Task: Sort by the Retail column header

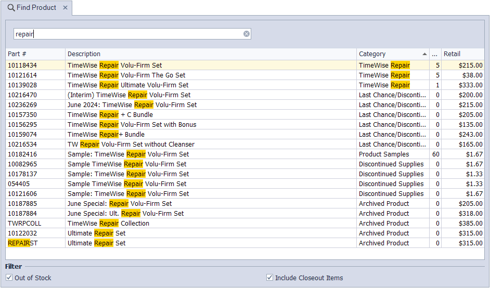Action: tap(463, 54)
